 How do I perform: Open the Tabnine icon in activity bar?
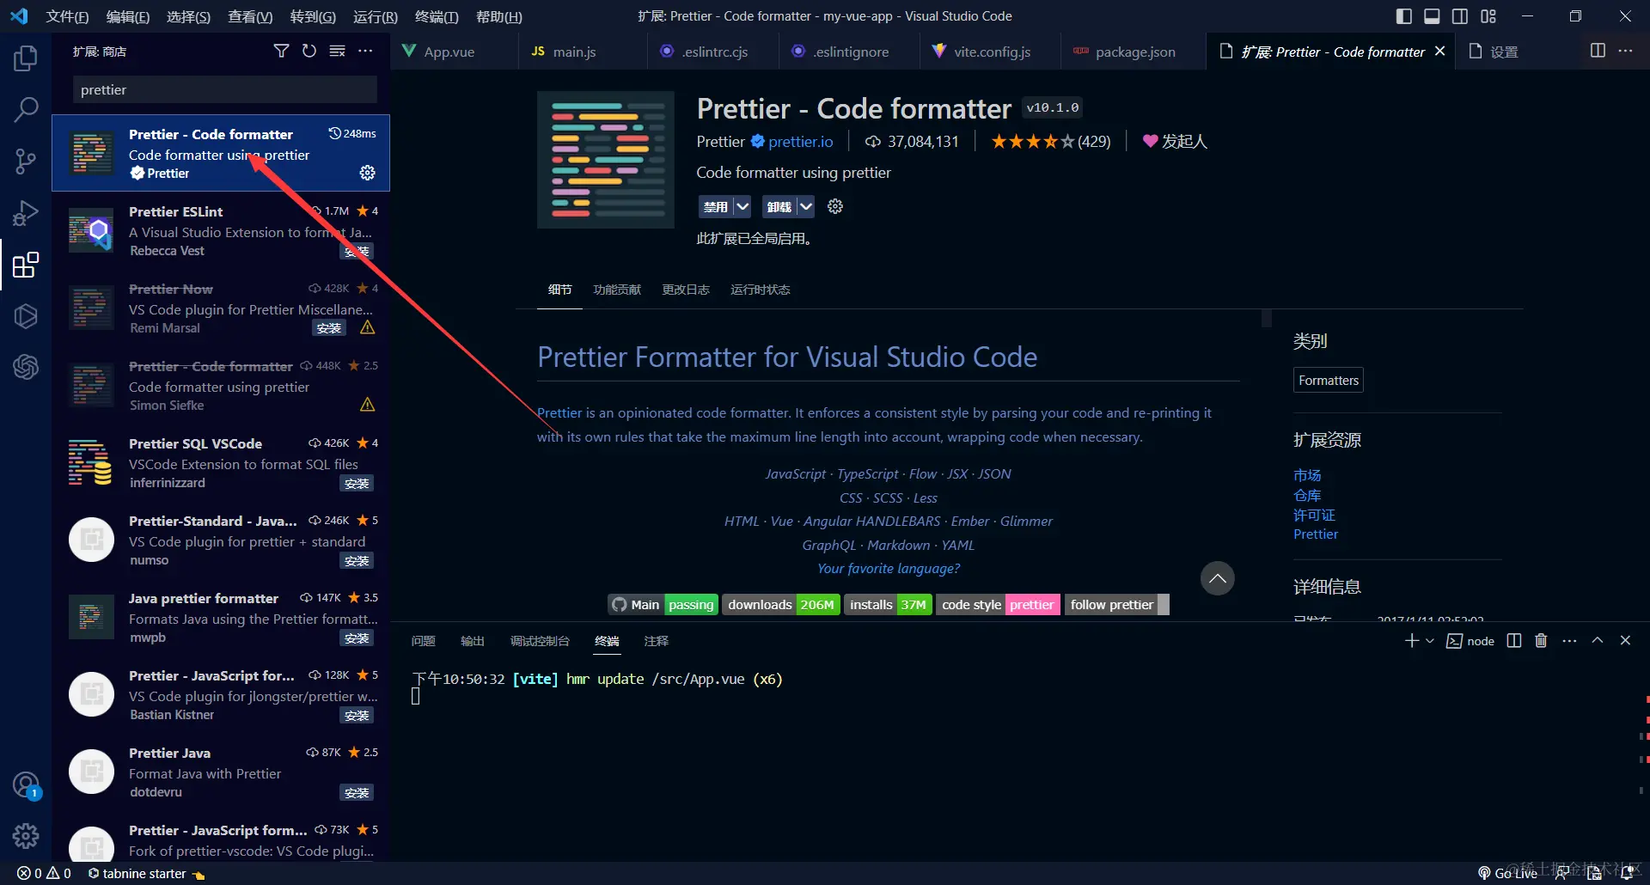pyautogui.click(x=26, y=316)
